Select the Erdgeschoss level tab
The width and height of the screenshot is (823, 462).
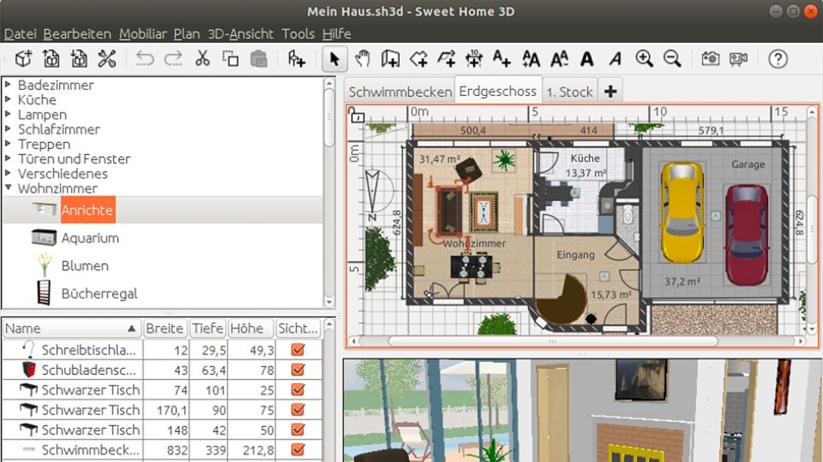tap(497, 92)
